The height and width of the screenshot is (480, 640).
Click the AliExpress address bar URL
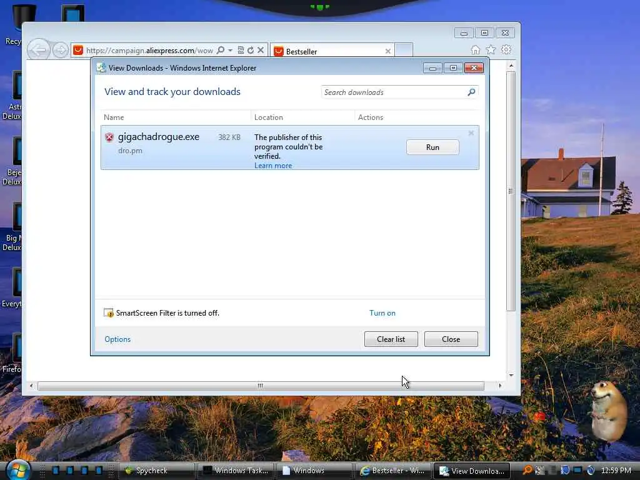pos(149,51)
